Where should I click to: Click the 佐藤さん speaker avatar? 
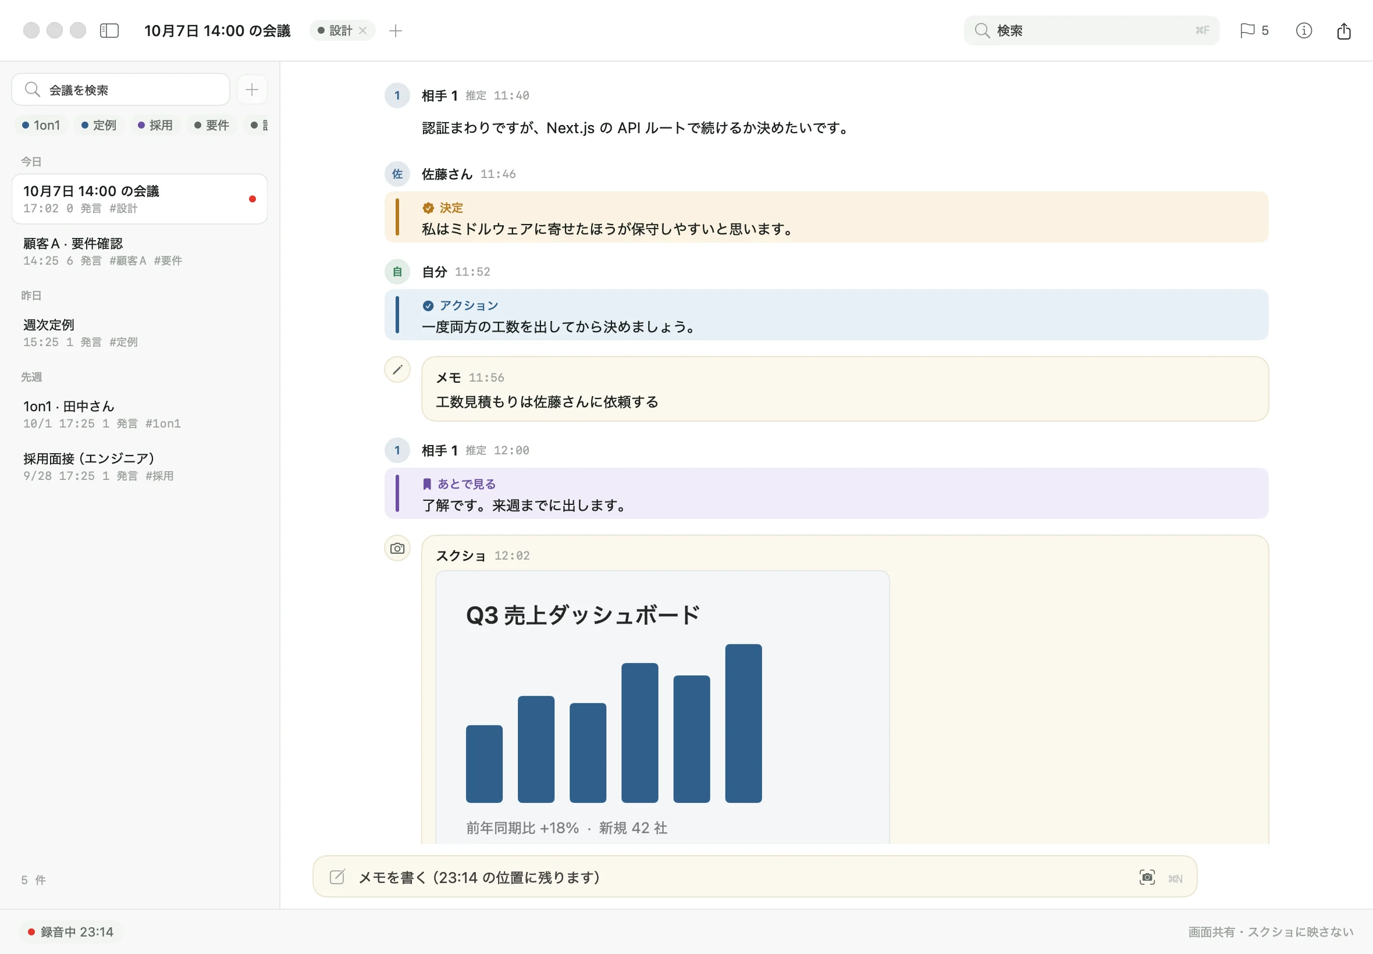[397, 174]
